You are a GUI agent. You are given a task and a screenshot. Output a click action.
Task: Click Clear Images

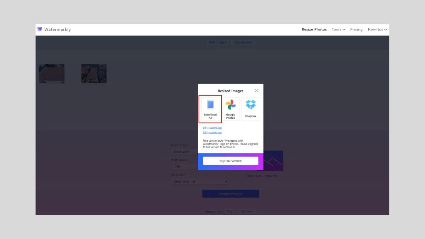click(x=243, y=42)
